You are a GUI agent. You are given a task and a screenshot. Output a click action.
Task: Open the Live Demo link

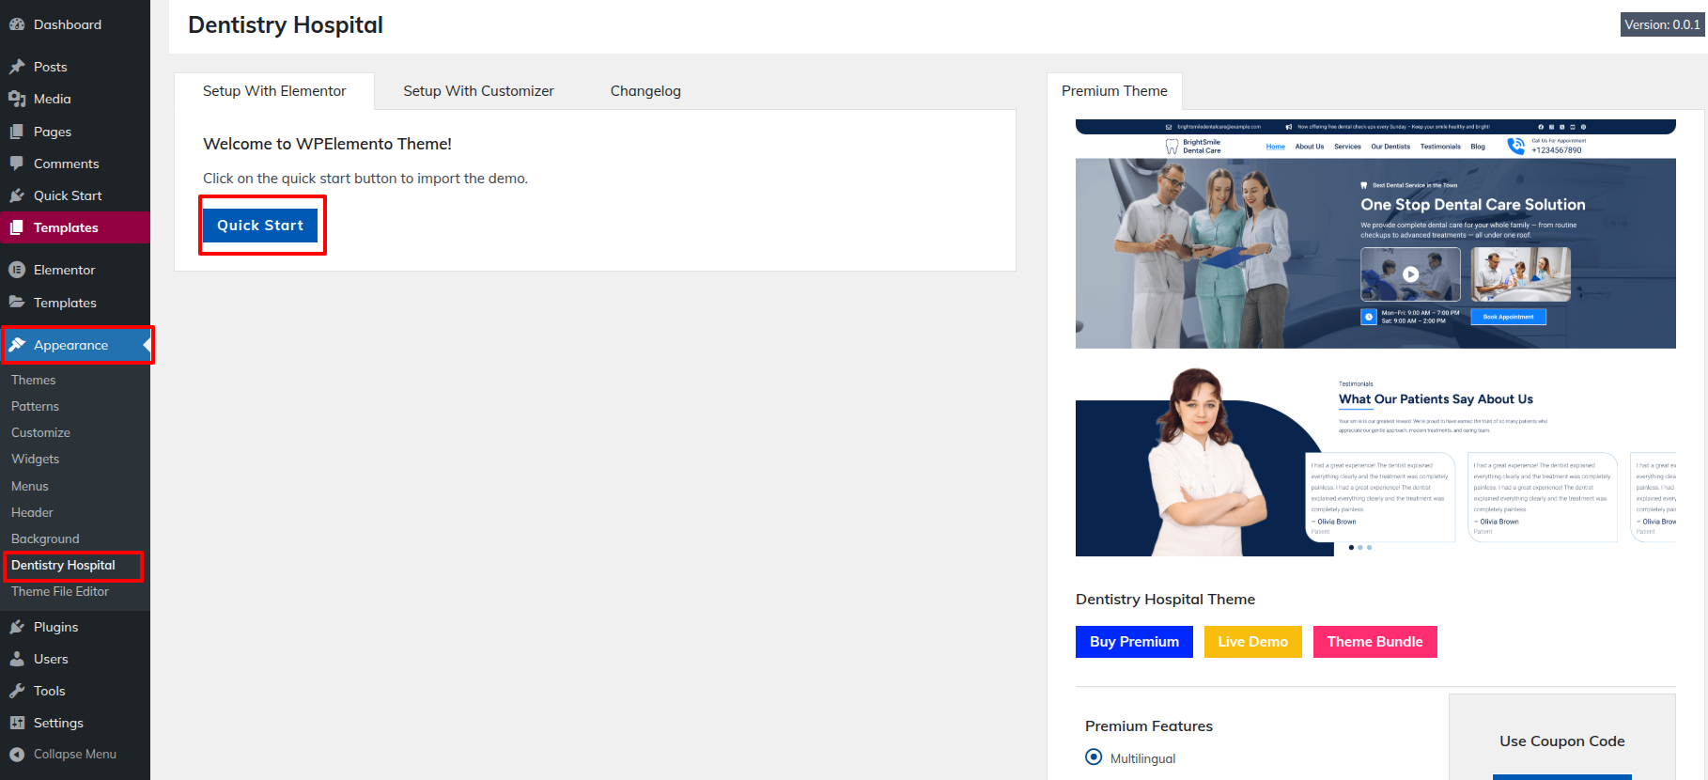point(1252,642)
